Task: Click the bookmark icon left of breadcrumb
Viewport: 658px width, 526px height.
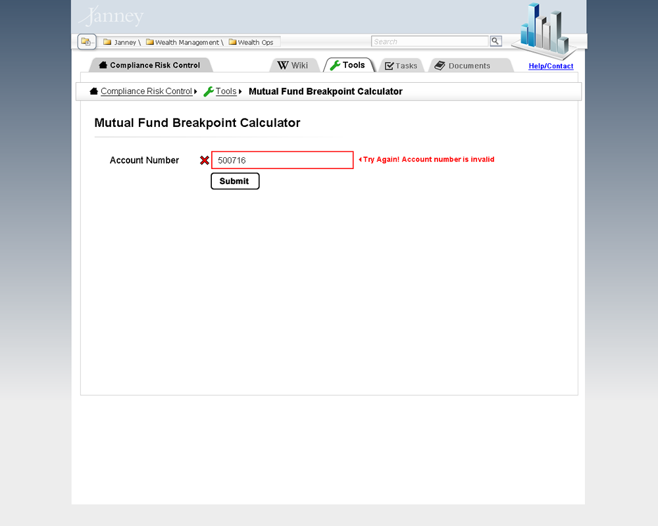Action: (86, 41)
